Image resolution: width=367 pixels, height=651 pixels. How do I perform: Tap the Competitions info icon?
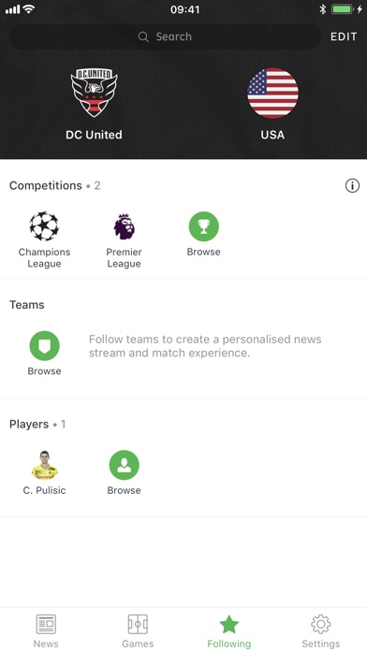pyautogui.click(x=352, y=185)
